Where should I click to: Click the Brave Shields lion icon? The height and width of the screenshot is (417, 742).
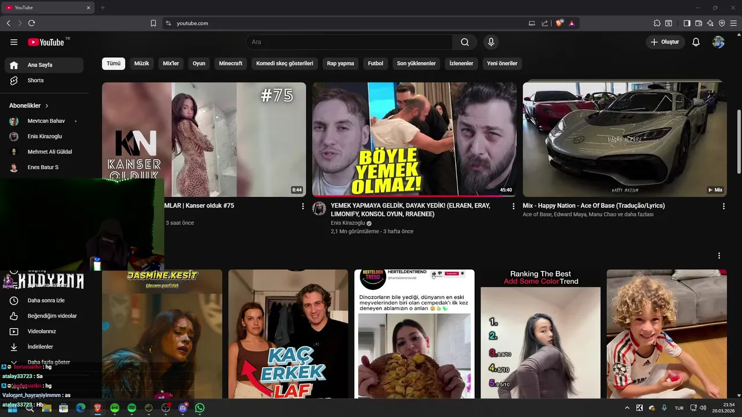pos(559,23)
